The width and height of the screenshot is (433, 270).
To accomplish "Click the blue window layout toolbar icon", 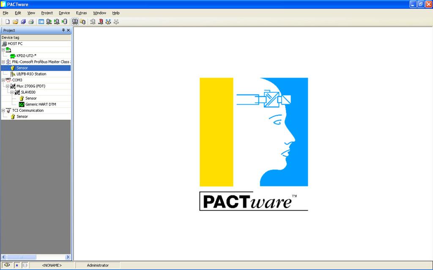I will click(41, 22).
